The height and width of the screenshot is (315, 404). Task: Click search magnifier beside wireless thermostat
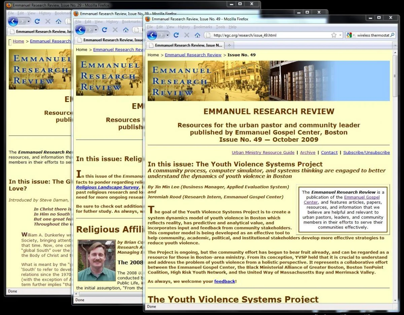pyautogui.click(x=393, y=35)
